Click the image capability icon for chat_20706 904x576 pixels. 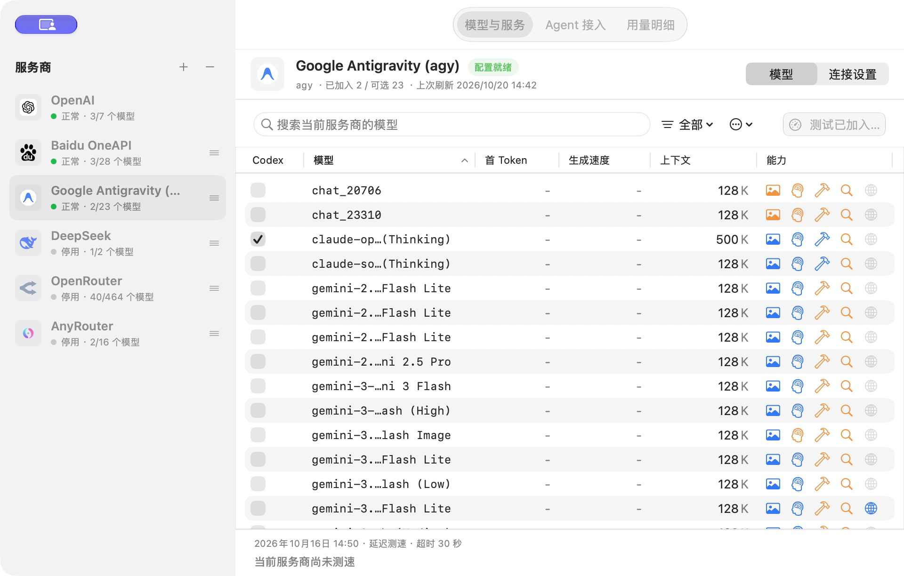[773, 191]
